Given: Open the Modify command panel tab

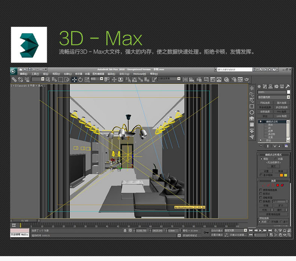Looking at the screenshot, I should point(265,86).
